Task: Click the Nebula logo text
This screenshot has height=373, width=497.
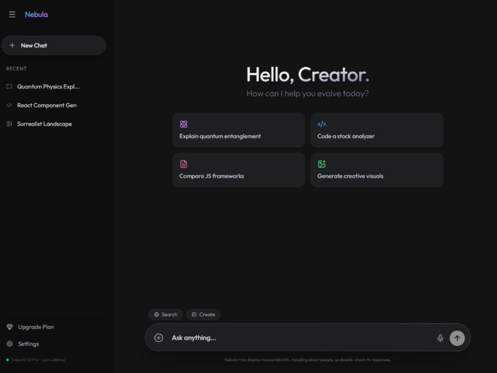Action: 36,14
